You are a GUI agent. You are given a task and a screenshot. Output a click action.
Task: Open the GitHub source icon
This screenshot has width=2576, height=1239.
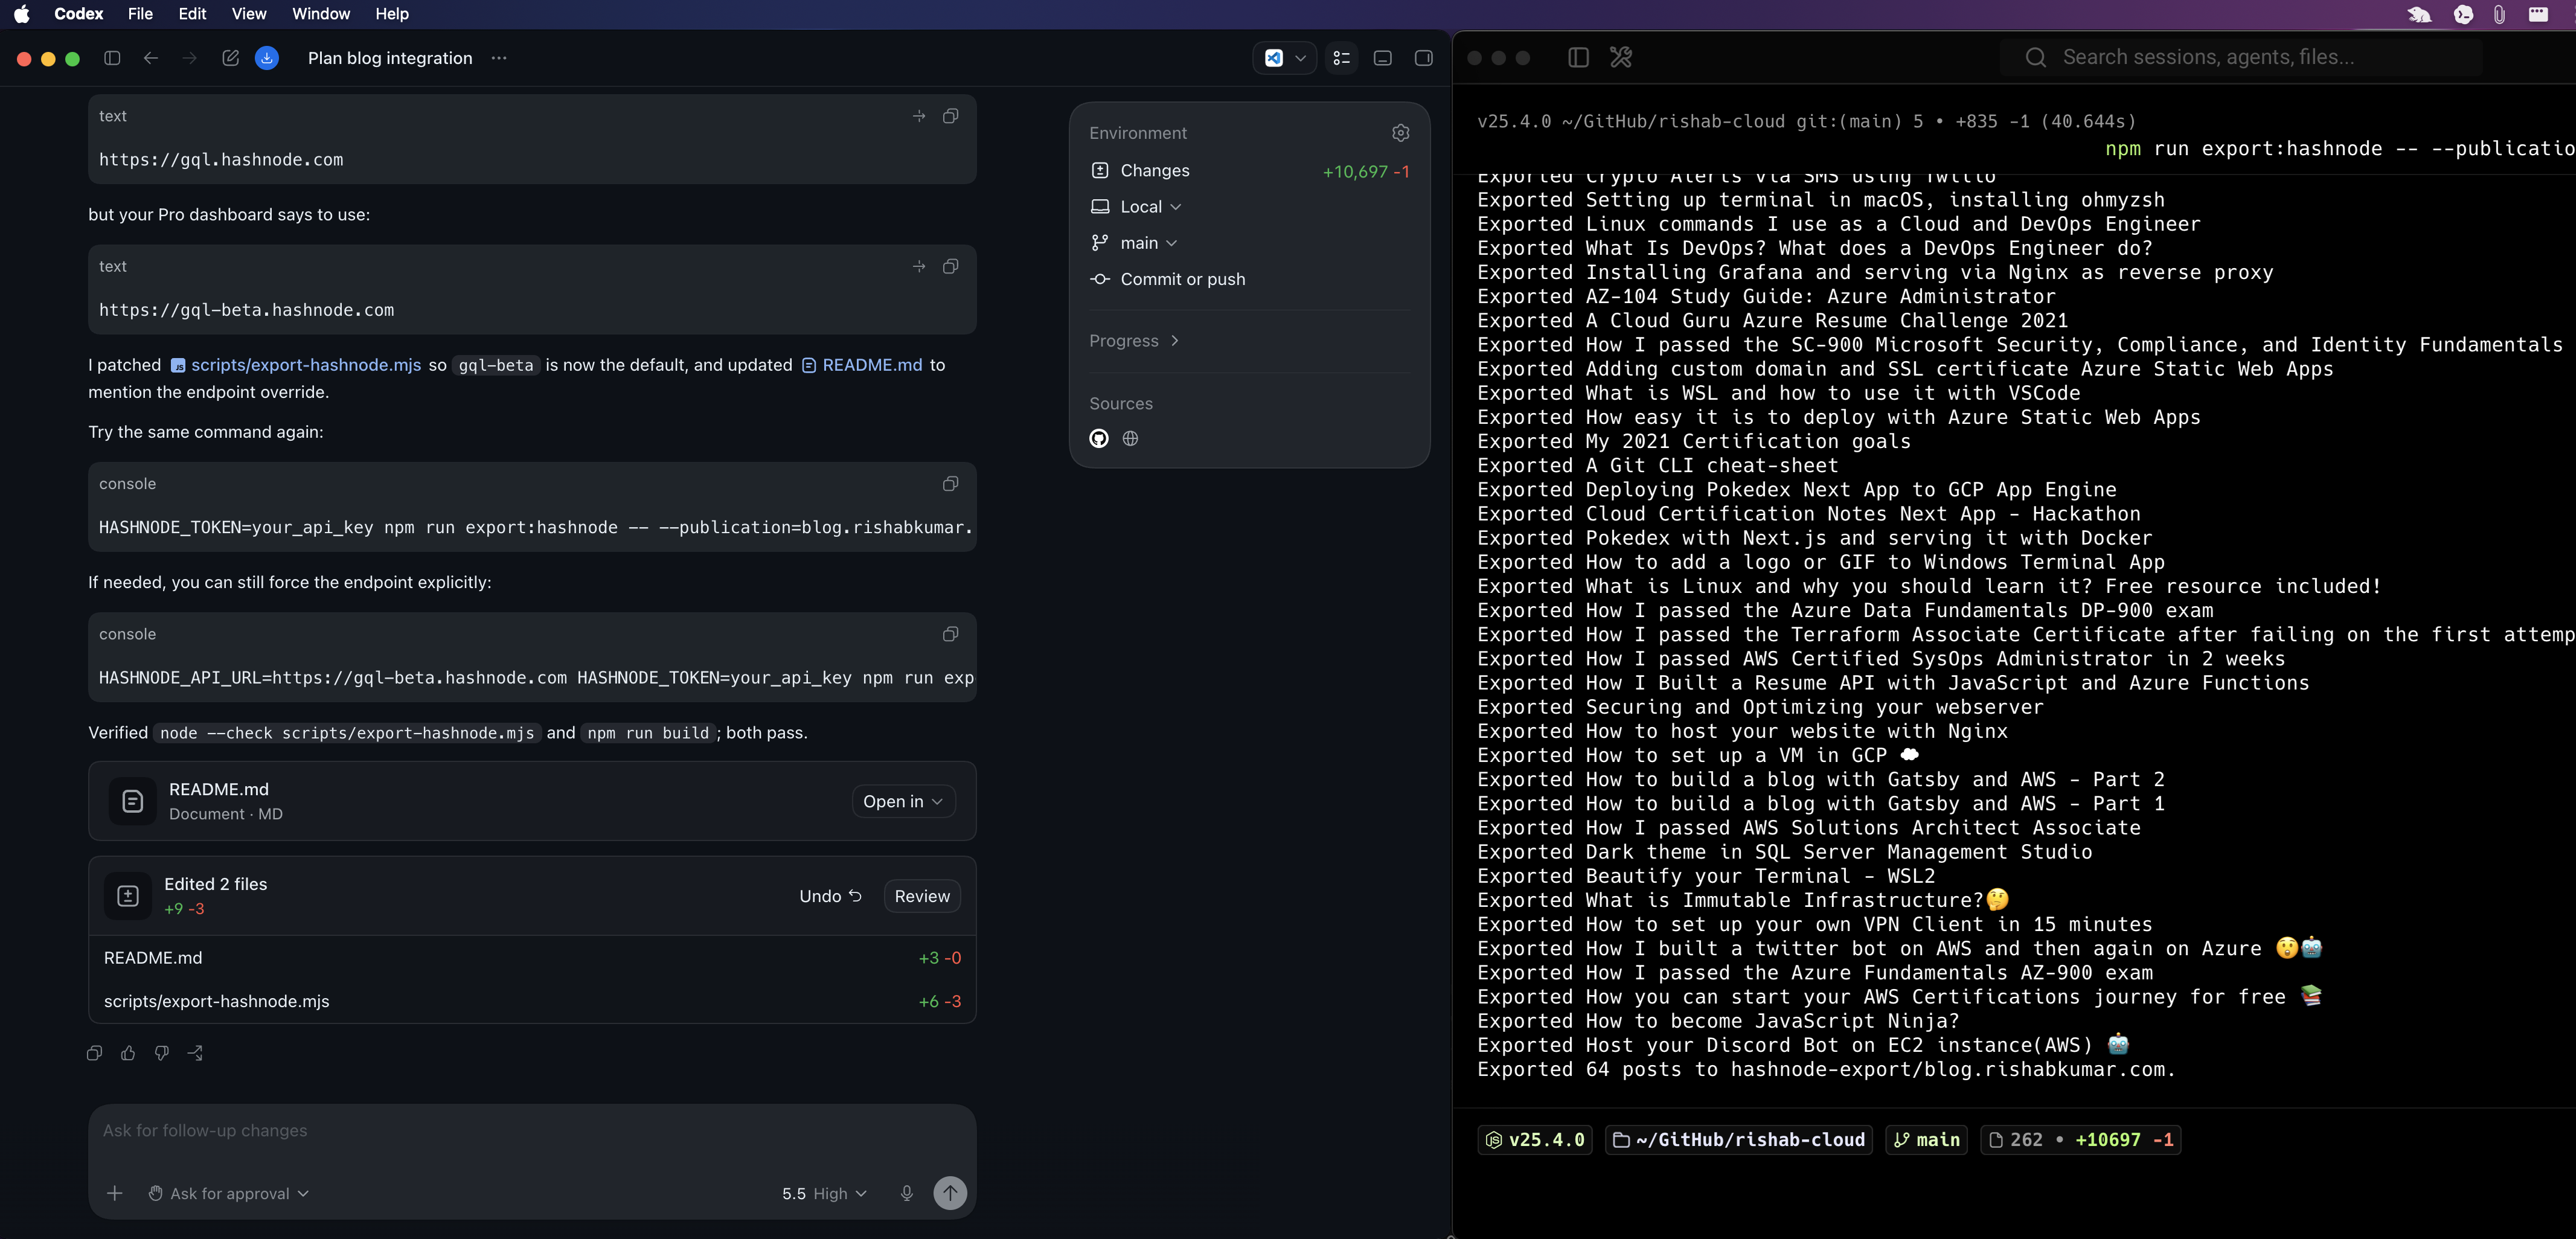click(1099, 438)
